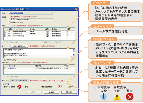Click the 設定名 column header
143x103 pixels.
click(x=59, y=29)
